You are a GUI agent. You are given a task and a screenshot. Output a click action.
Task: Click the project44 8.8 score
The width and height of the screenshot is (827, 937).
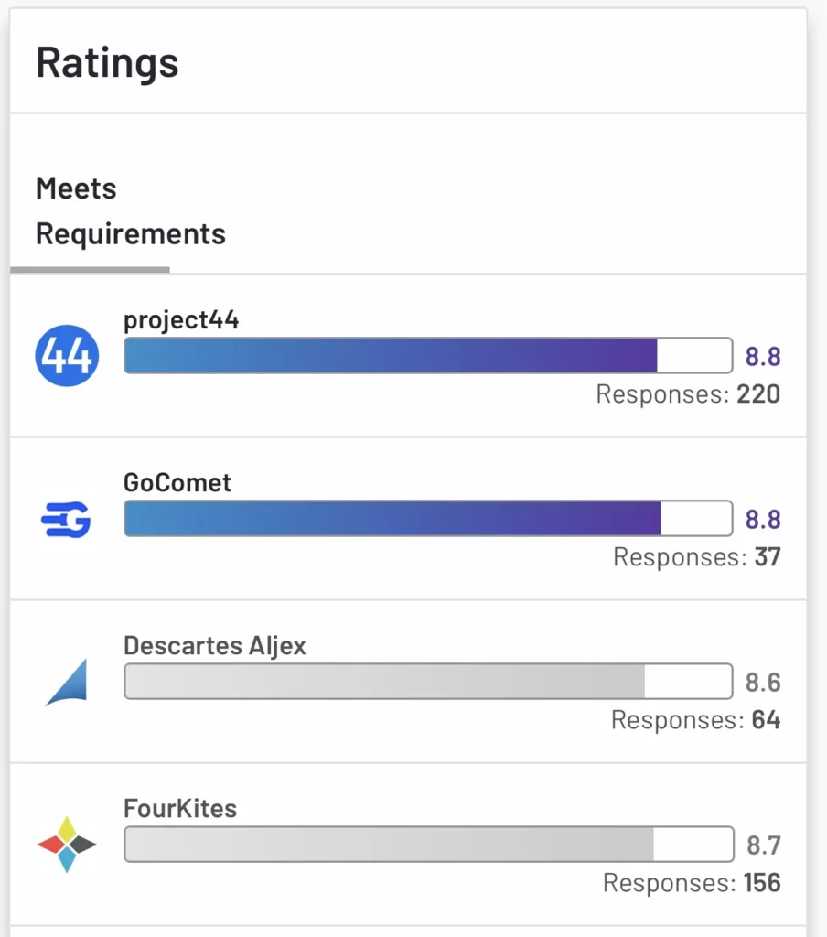[x=763, y=357]
